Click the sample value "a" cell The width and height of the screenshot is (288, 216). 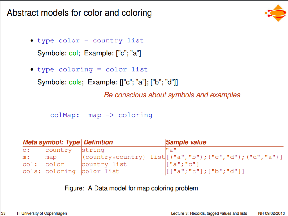(171, 150)
